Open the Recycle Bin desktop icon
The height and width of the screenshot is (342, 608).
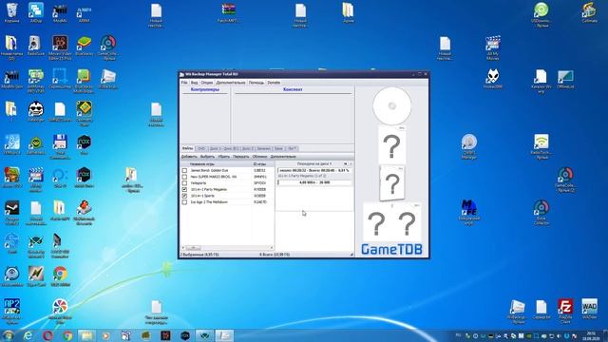point(12,12)
